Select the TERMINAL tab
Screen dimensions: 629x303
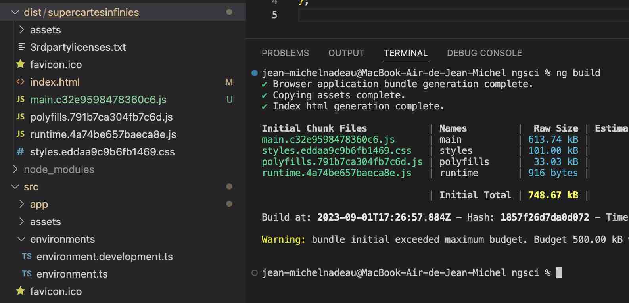click(406, 53)
